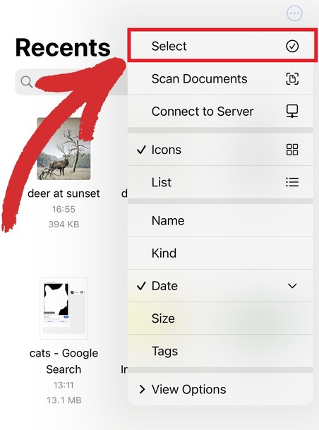Choose Scan Documents menu entry
This screenshot has width=319, height=430.
[220, 79]
